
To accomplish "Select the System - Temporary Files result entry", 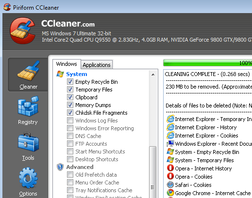I will pos(204,160).
